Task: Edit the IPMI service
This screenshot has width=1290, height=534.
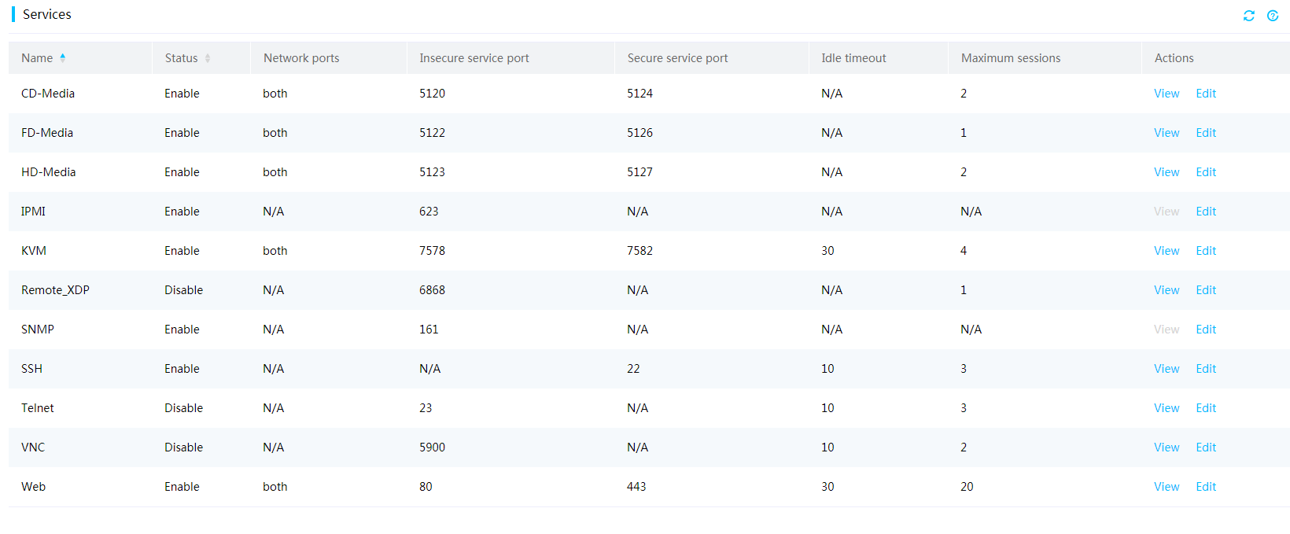Action: (x=1206, y=212)
